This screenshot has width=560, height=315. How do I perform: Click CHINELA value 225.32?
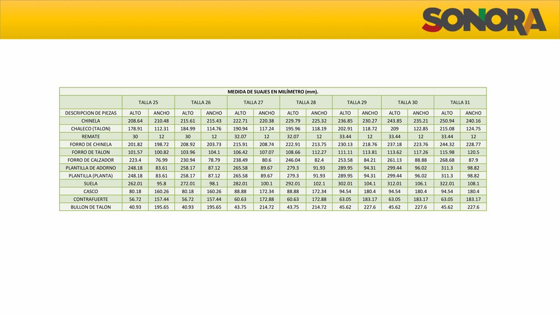tap(319, 121)
